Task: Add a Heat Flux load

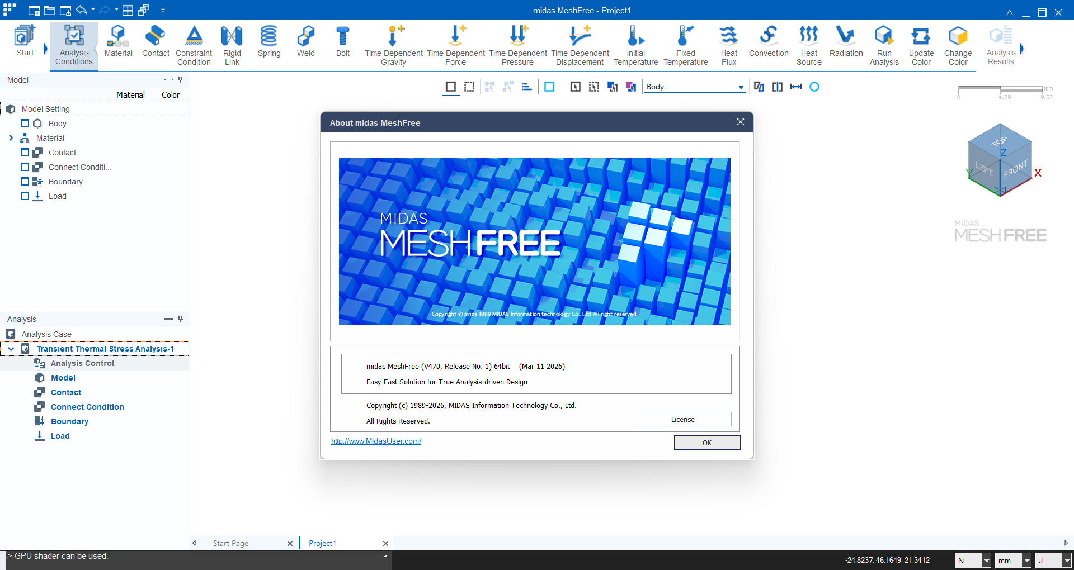Action: pos(728,46)
